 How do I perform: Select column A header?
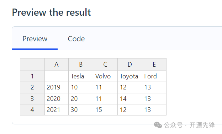(57, 65)
